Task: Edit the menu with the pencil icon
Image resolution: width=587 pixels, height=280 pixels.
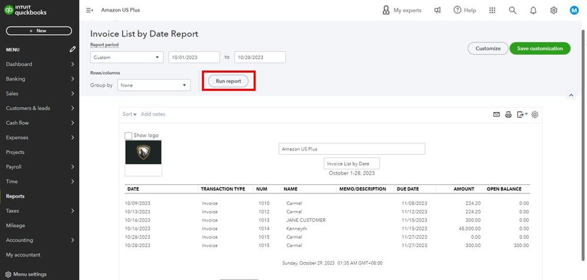Action: click(x=73, y=49)
